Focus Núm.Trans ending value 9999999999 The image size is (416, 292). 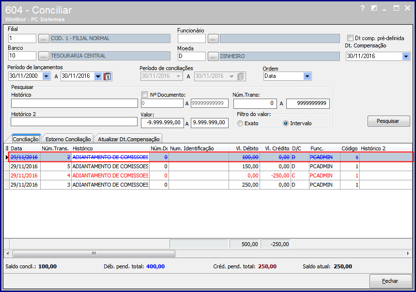pos(308,103)
